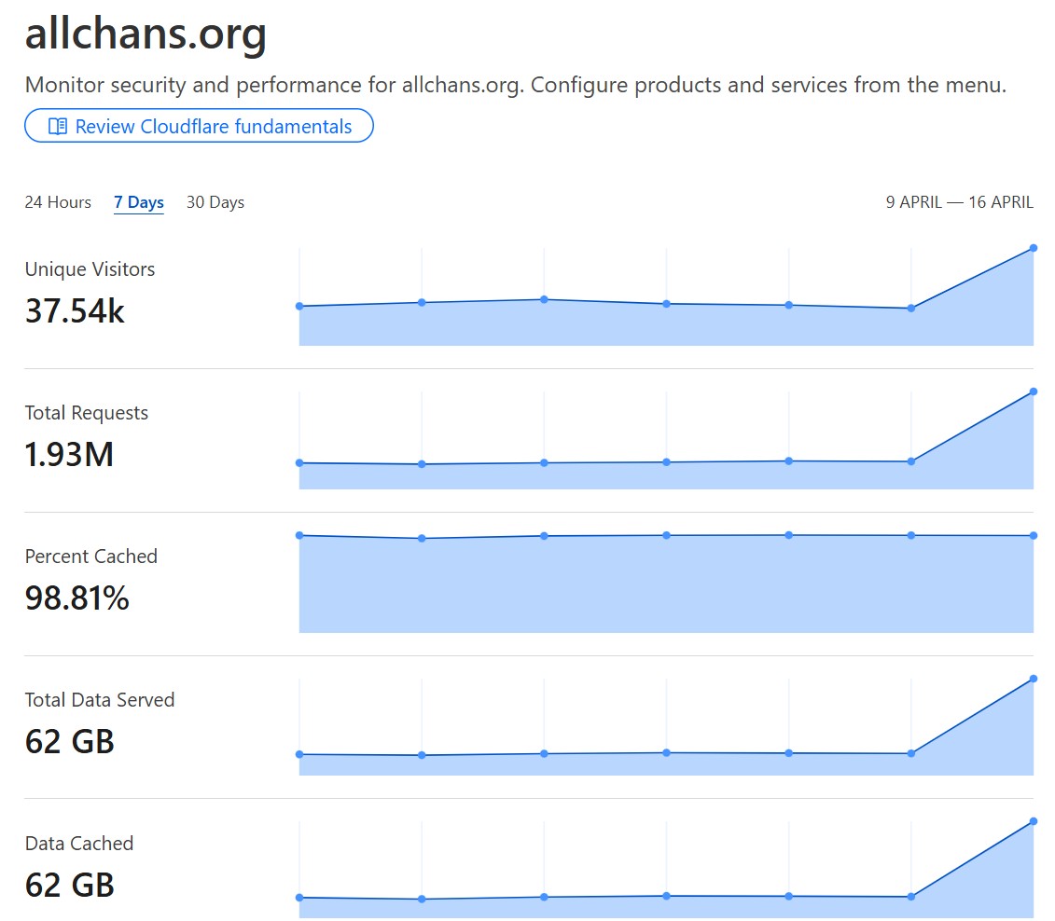Click the 98.81% cached value
Image resolution: width=1055 pixels, height=921 pixels.
(76, 598)
